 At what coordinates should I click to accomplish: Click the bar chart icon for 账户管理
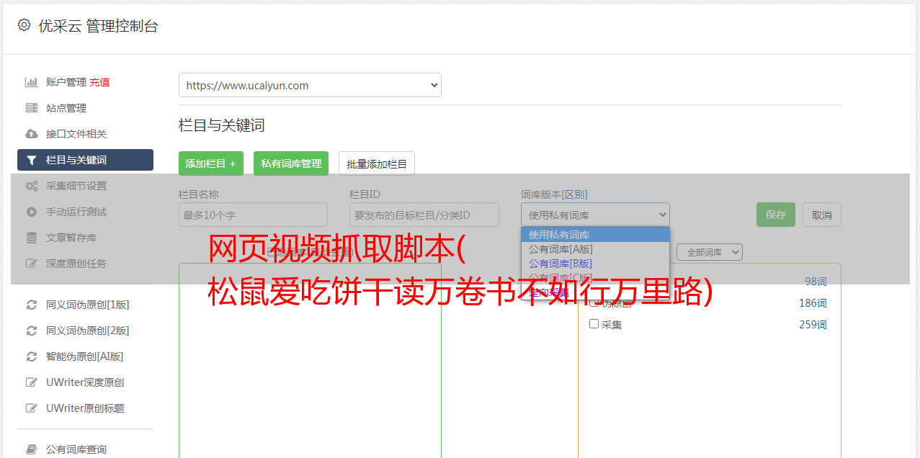pos(32,82)
